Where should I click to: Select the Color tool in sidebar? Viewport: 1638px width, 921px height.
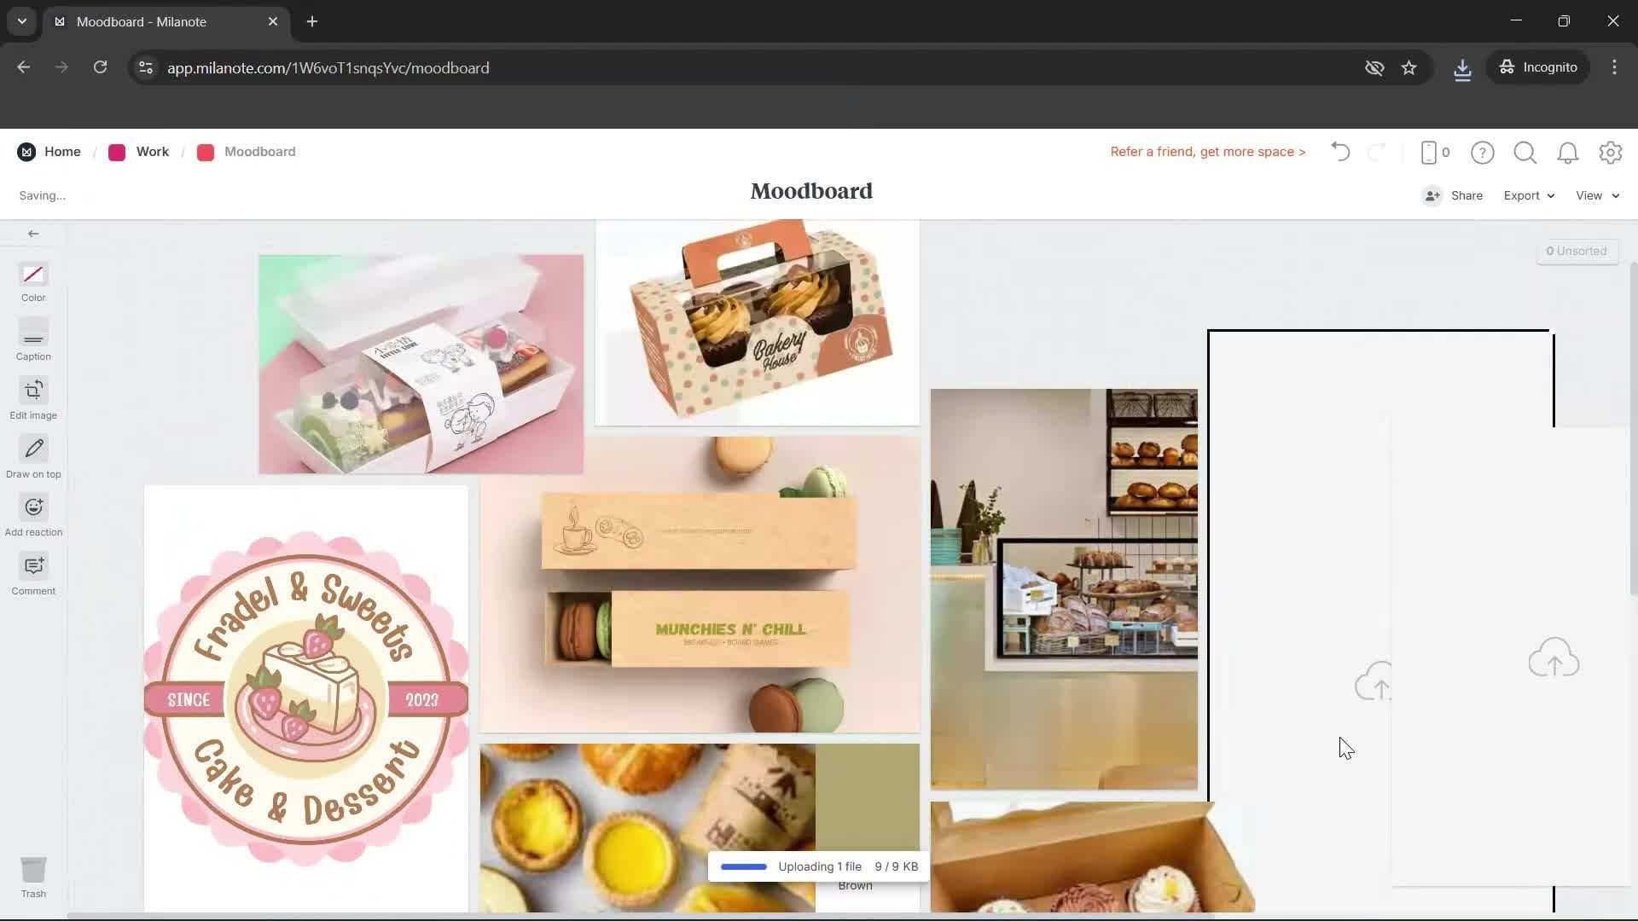click(x=33, y=275)
